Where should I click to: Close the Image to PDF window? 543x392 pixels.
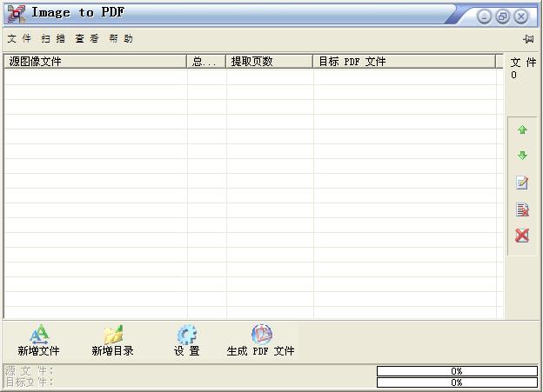click(x=521, y=17)
